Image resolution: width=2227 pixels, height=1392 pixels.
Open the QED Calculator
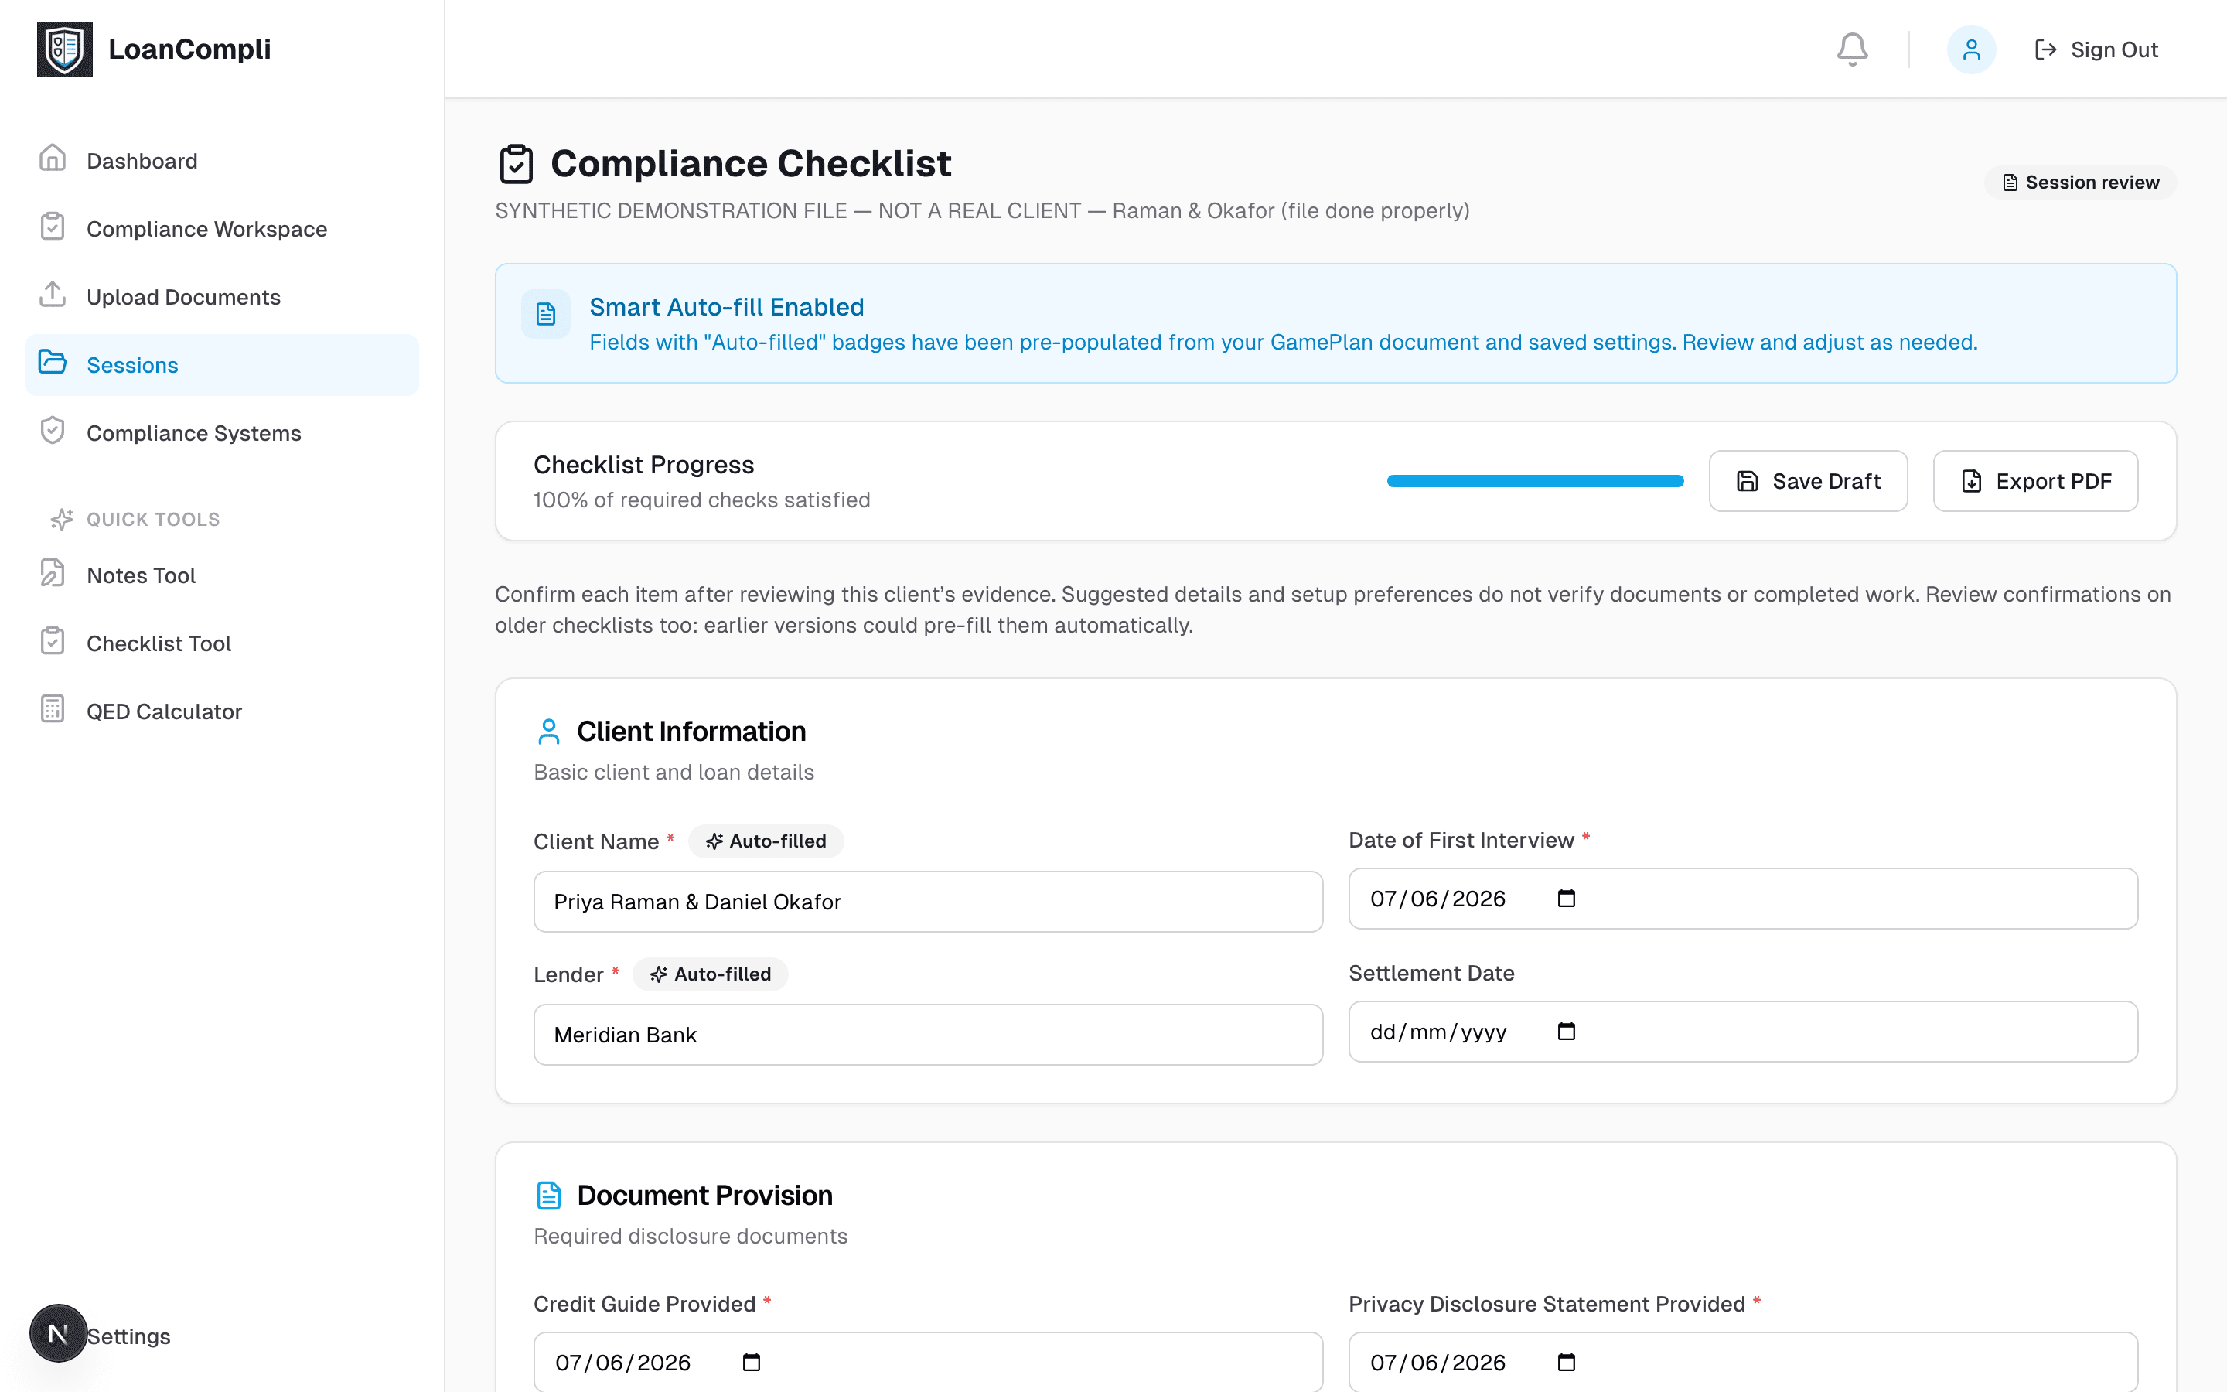[222, 712]
